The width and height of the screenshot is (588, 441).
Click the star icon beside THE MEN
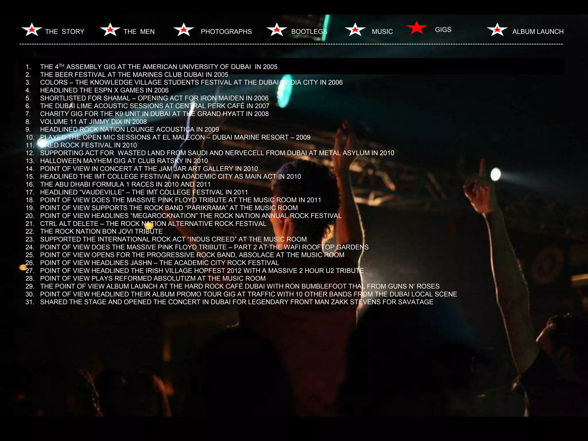tap(110, 30)
